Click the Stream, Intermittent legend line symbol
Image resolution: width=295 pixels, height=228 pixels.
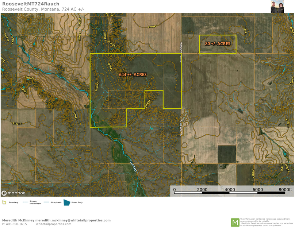coord(26,202)
